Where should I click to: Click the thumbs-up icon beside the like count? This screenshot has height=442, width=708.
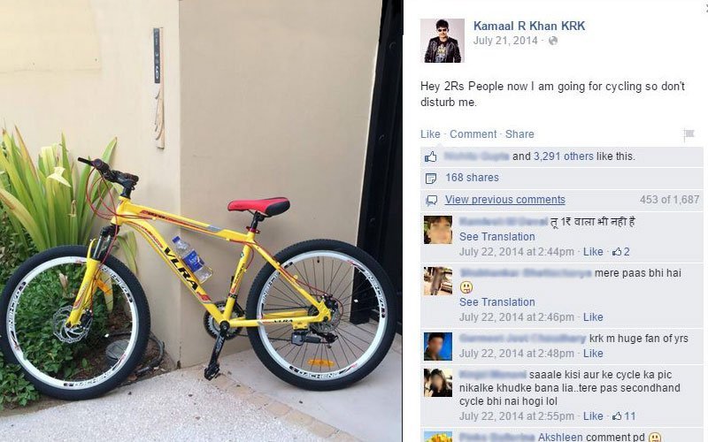[x=431, y=156]
